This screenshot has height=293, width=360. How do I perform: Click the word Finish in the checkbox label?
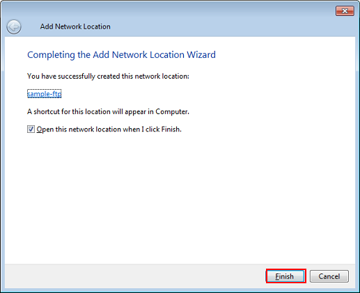pyautogui.click(x=171, y=129)
